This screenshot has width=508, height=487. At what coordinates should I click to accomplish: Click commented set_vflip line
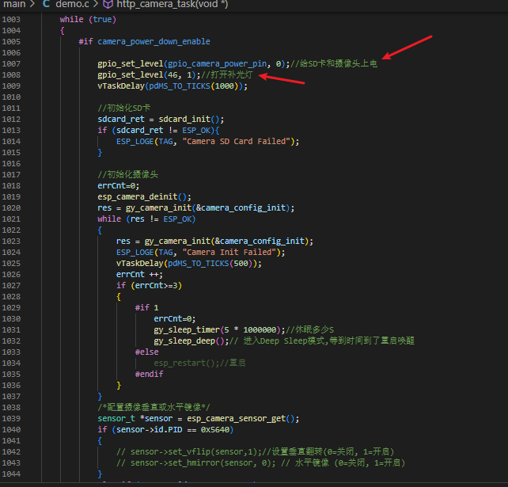[x=255, y=452]
